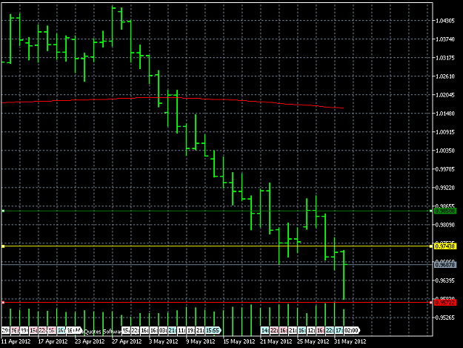Click the right handle of the green horizontal line
Image resolution: width=463 pixels, height=348 pixels.
(431, 211)
